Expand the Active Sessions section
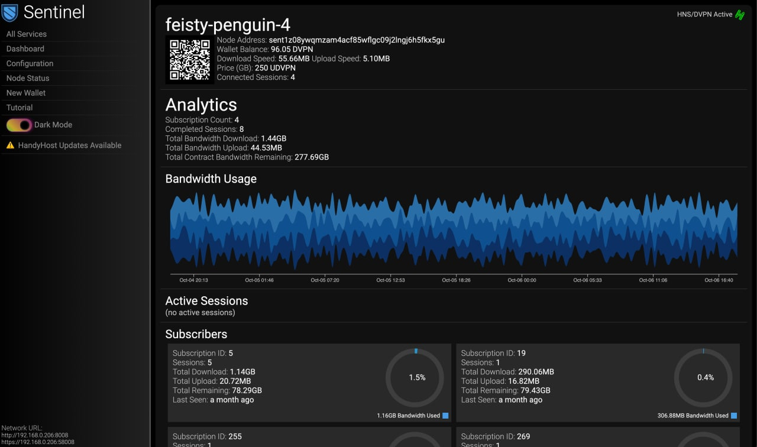The height and width of the screenshot is (447, 757). coord(206,300)
